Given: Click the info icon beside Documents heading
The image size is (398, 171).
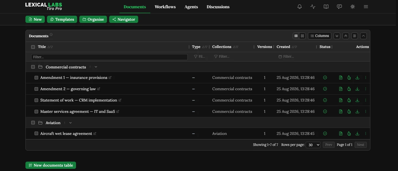Looking at the screenshot, I should click(x=51, y=35).
